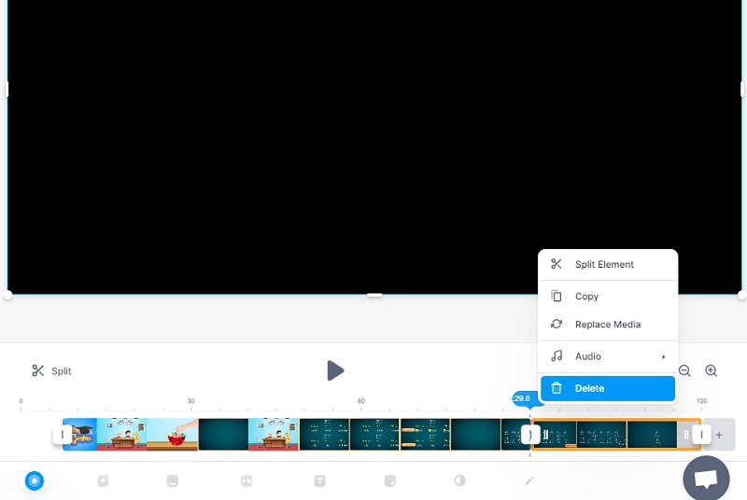Zoom out the timeline
The width and height of the screenshot is (747, 500).
click(x=684, y=370)
